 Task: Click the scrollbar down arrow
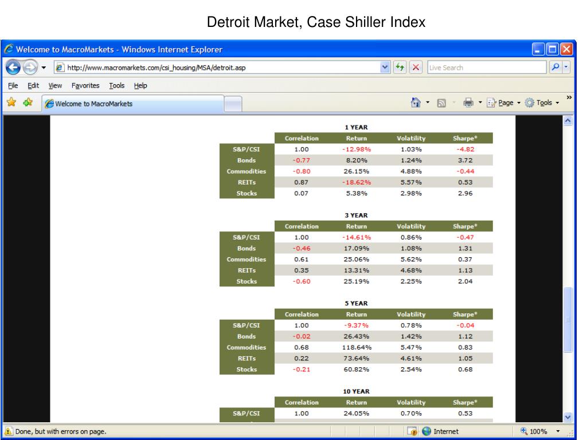(x=568, y=417)
